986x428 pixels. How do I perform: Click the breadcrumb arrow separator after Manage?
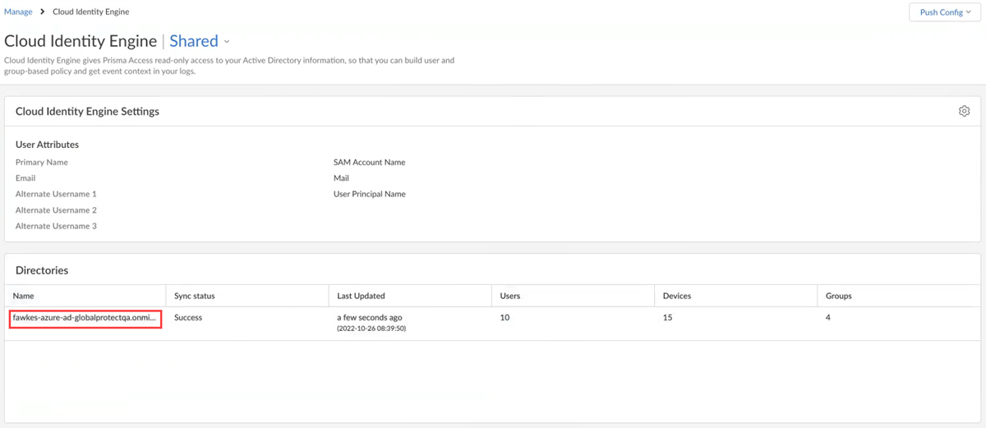click(x=43, y=12)
